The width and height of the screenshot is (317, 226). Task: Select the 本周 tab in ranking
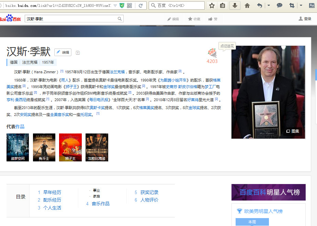252,222
